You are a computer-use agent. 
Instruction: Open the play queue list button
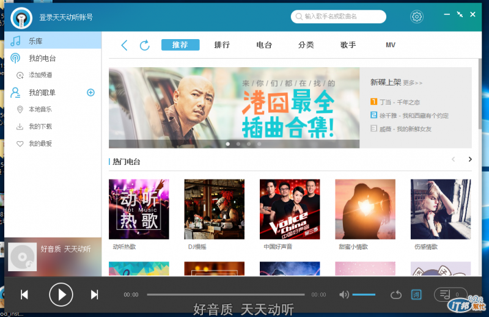click(x=450, y=294)
